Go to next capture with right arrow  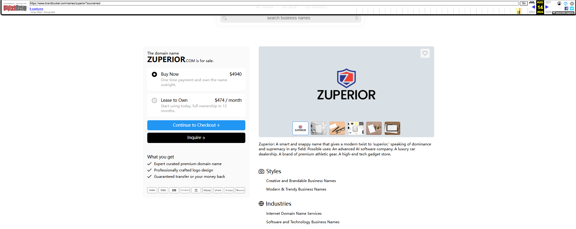[547, 7]
